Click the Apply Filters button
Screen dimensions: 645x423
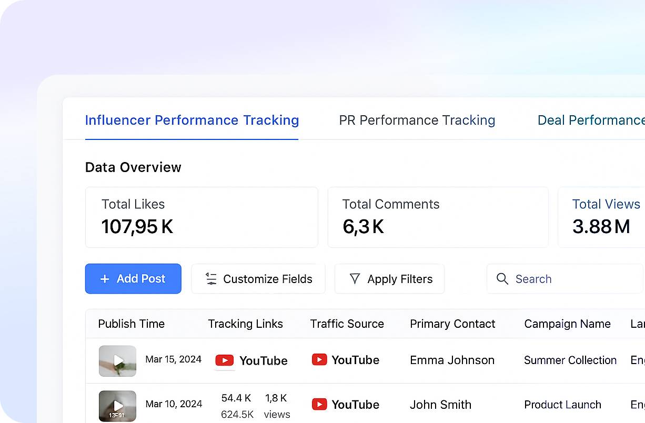click(x=389, y=279)
